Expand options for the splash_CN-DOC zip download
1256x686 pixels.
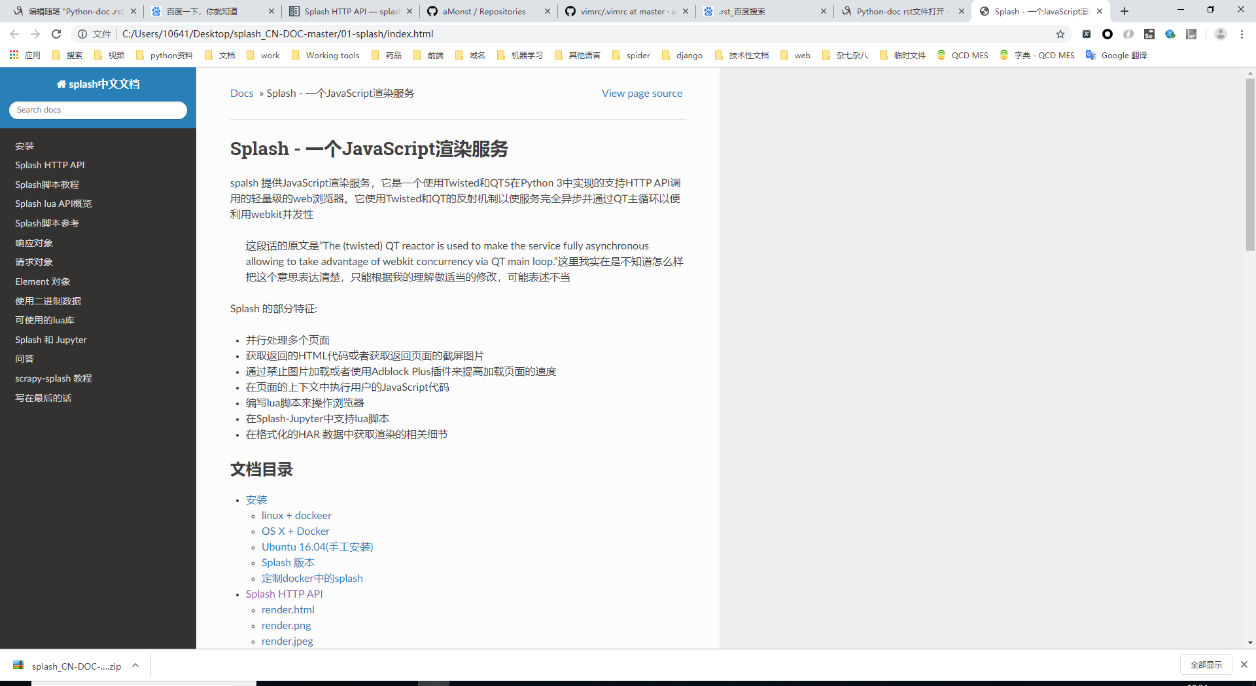pos(135,665)
